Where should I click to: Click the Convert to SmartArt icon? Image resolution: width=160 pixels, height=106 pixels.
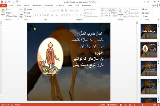(x=85, y=16)
